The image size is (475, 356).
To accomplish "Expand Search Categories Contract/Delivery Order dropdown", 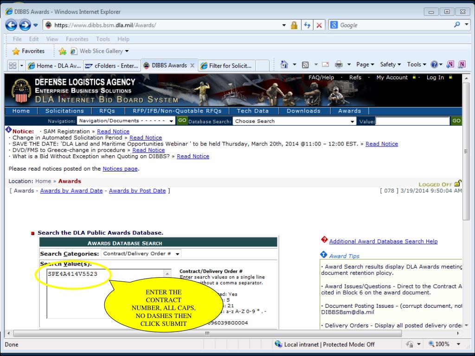I will (141, 254).
